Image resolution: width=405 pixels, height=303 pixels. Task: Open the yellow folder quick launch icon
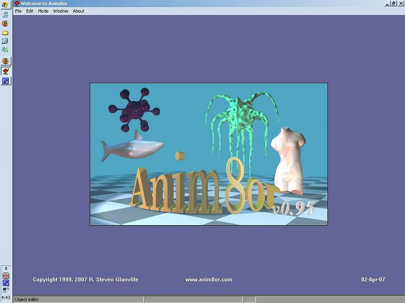click(x=5, y=32)
